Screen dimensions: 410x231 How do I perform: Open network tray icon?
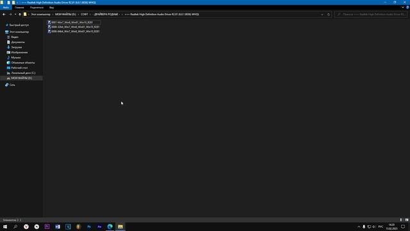(369, 227)
